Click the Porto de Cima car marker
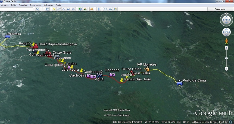Viewport: 234px width, 124px height. coord(179,83)
